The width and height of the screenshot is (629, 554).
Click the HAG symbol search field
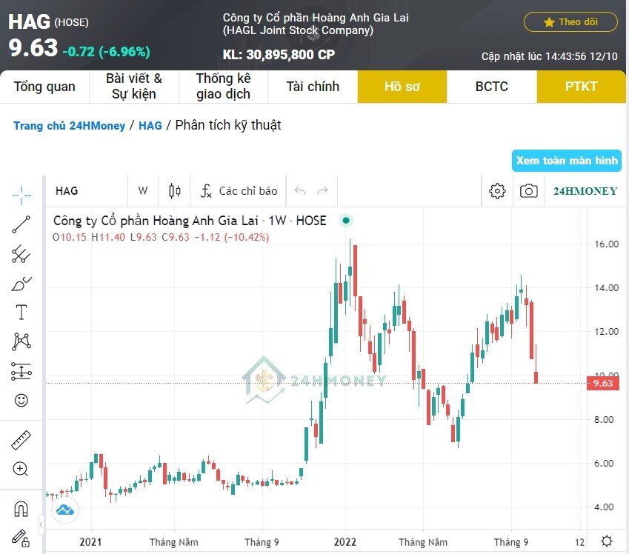click(x=87, y=191)
